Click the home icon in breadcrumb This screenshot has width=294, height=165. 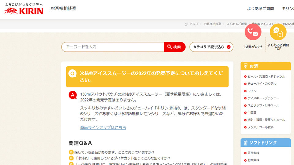[x=186, y=24]
